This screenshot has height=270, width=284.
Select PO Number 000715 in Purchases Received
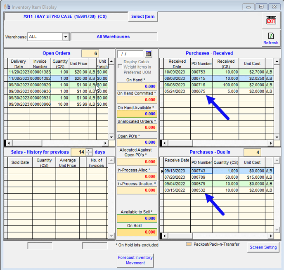coord(201,78)
